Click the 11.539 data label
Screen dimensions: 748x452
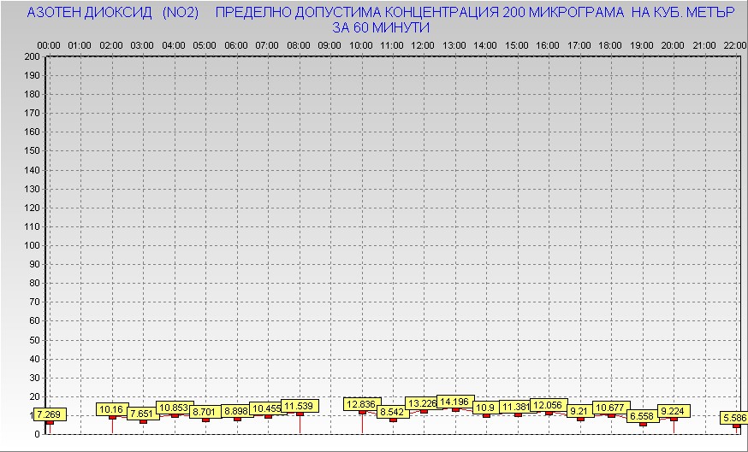pyautogui.click(x=299, y=406)
